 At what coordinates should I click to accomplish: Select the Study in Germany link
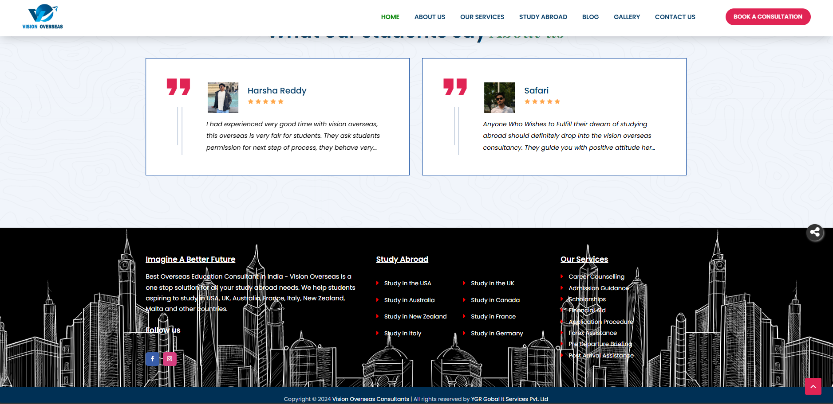(497, 334)
